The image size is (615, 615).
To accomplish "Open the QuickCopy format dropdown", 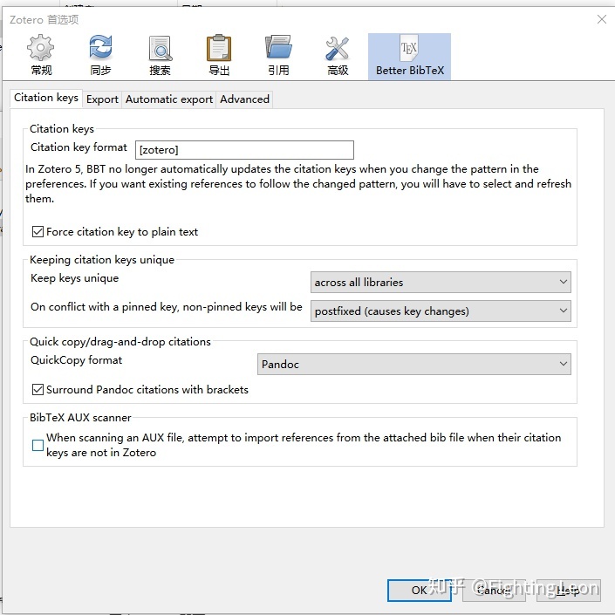I will (x=413, y=364).
